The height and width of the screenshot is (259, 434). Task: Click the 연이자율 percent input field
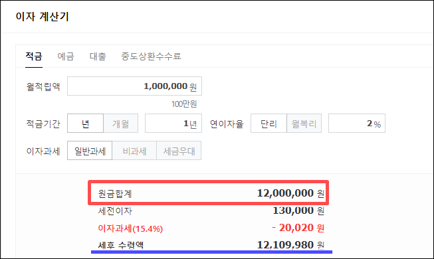pyautogui.click(x=357, y=123)
